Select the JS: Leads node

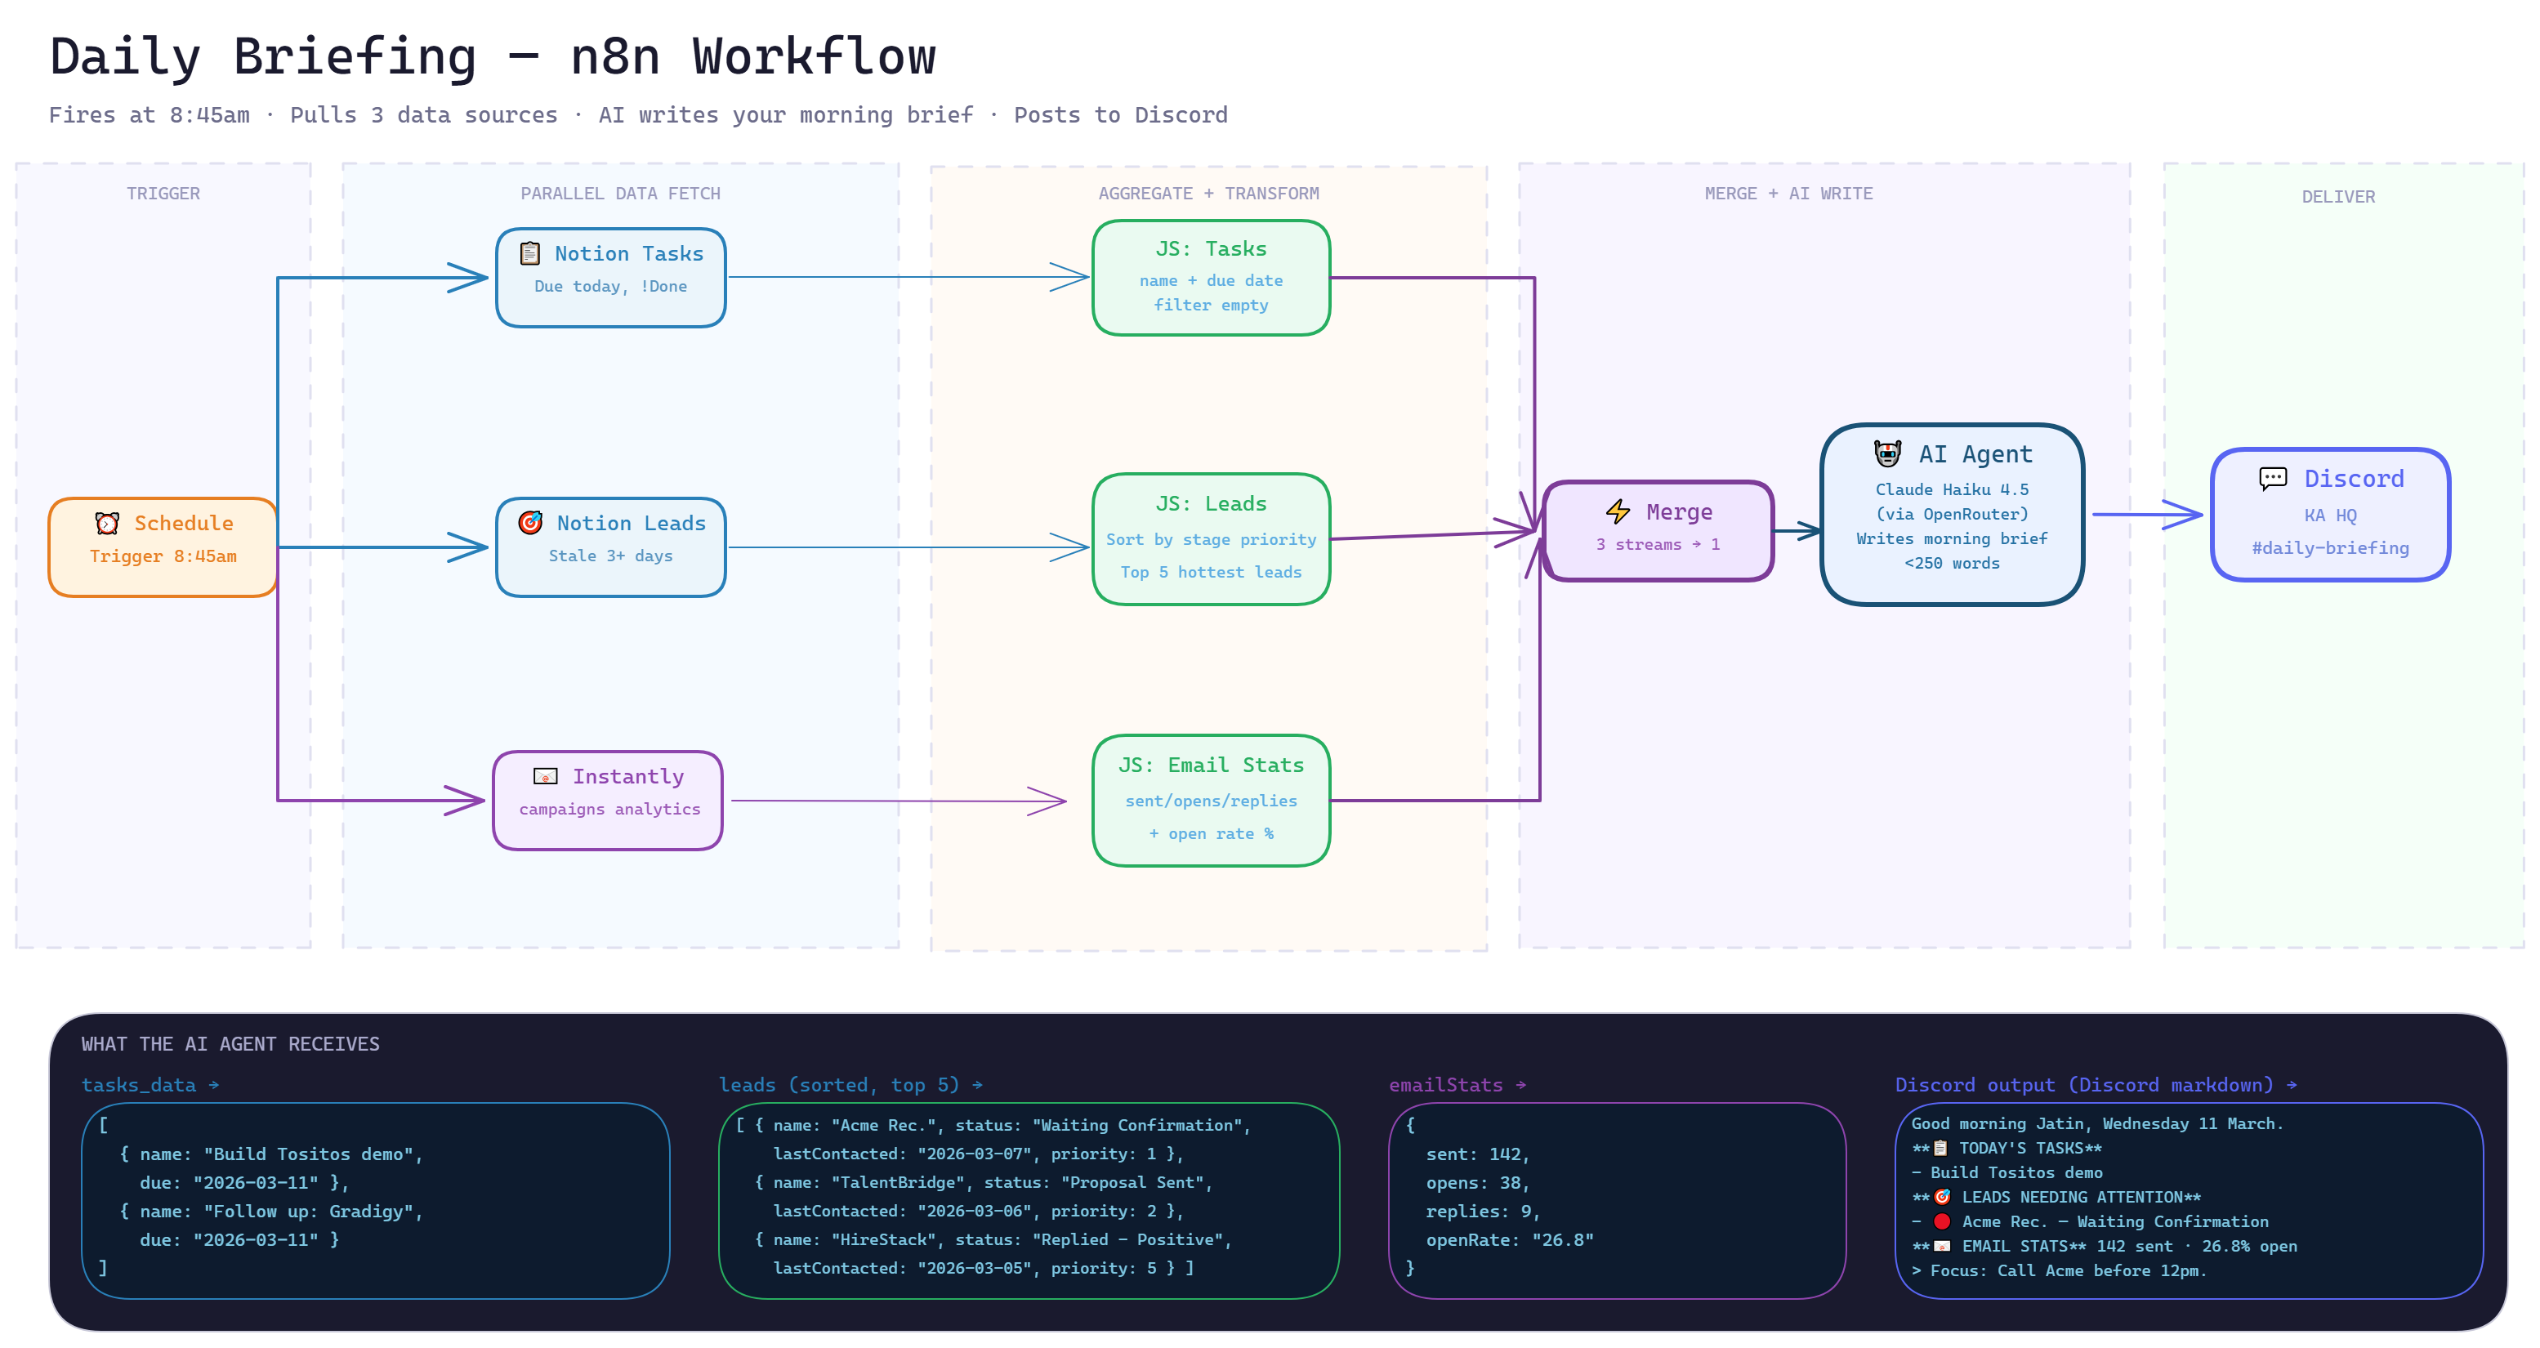coord(1211,539)
